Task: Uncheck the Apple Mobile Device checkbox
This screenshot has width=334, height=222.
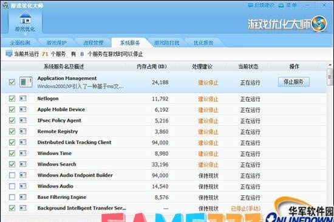Action: click(12, 109)
